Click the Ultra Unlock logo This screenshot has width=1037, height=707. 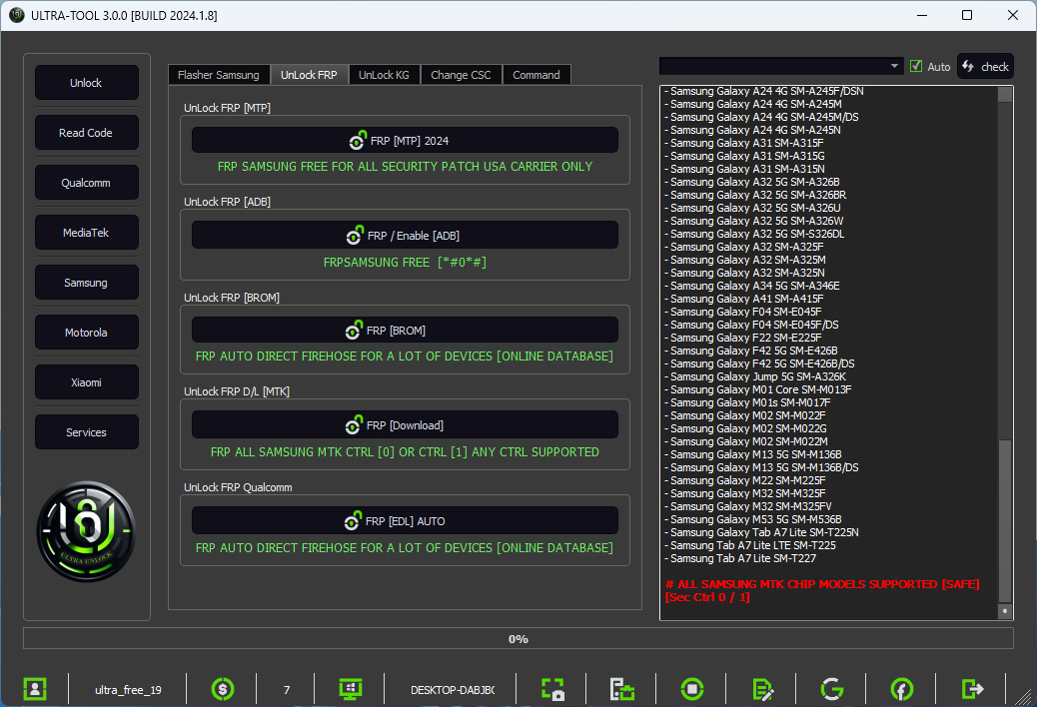pyautogui.click(x=86, y=532)
